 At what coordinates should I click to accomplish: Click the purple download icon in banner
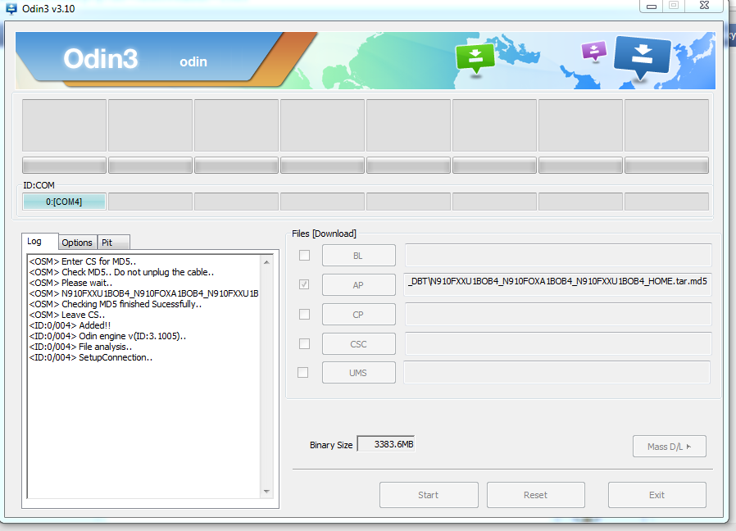point(593,51)
